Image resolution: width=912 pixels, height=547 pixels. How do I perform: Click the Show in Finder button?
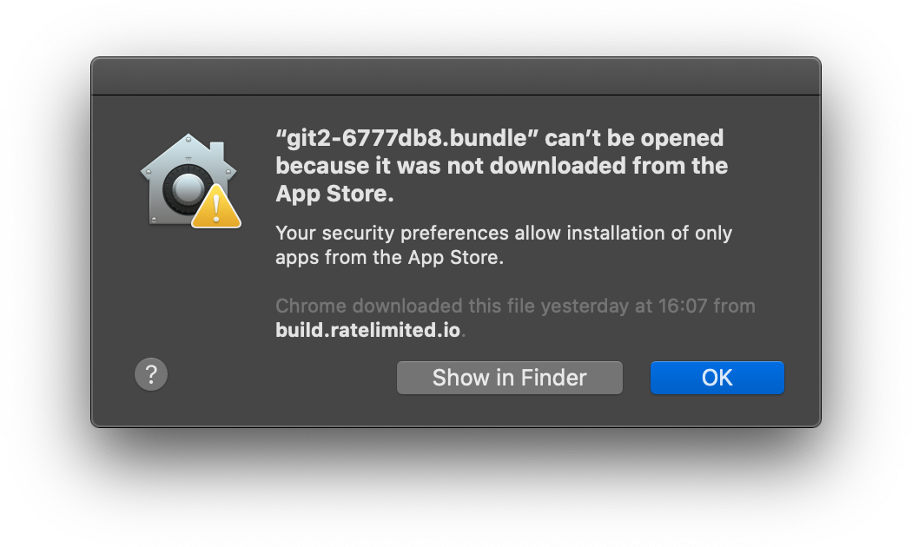click(x=509, y=378)
